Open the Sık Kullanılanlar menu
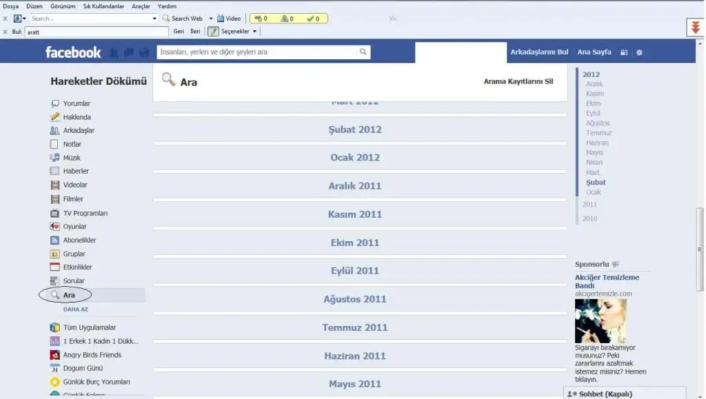The image size is (706, 399). [103, 6]
